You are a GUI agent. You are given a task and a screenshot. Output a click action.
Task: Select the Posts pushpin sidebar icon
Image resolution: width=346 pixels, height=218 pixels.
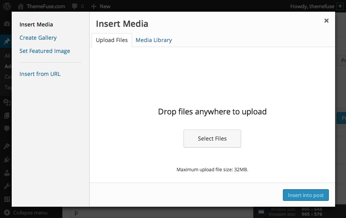[7, 41]
